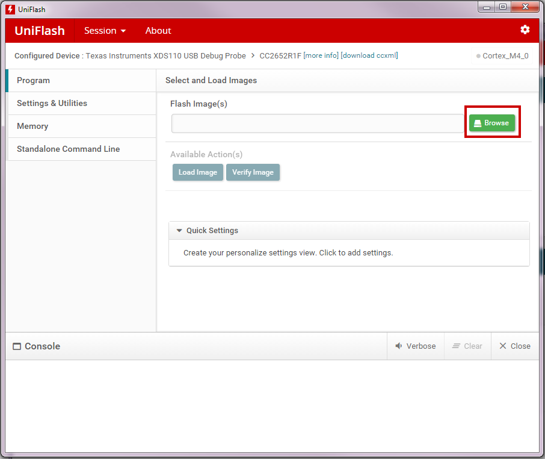Switch to the Memory section
Image resolution: width=545 pixels, height=459 pixels.
[x=32, y=126]
